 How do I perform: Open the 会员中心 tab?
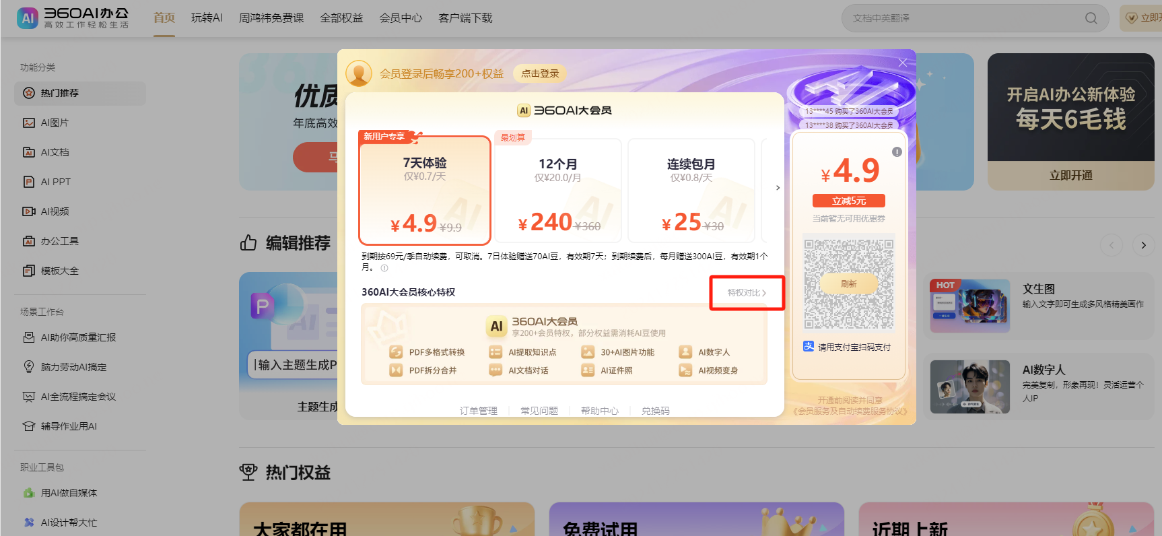(401, 18)
